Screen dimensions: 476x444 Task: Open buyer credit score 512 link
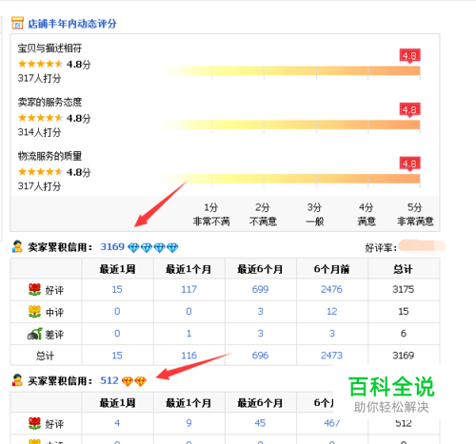[109, 380]
